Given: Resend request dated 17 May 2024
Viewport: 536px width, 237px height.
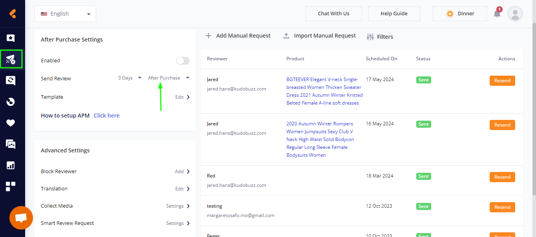Looking at the screenshot, I should click(502, 81).
